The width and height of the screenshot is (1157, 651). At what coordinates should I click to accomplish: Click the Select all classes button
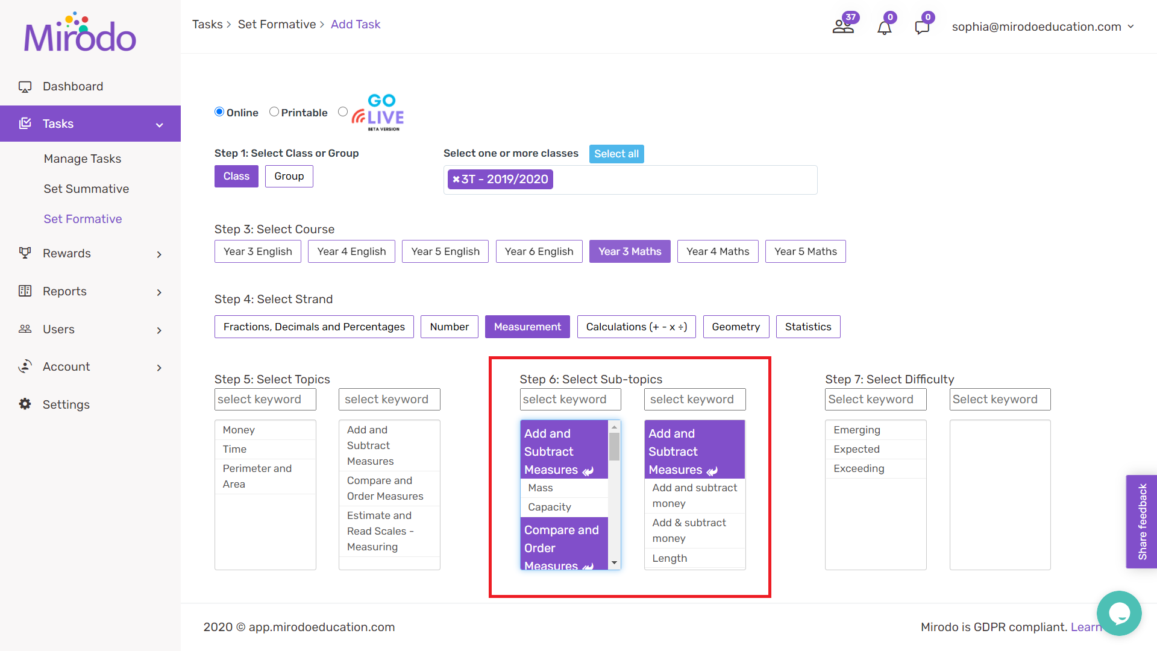pyautogui.click(x=616, y=154)
